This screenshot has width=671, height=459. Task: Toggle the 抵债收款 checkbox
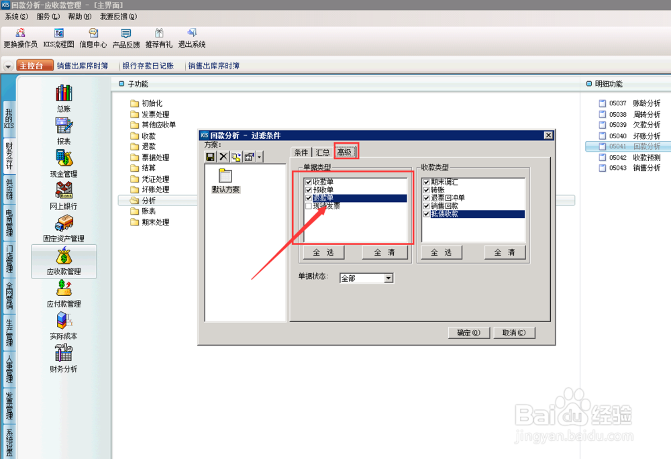pos(426,214)
